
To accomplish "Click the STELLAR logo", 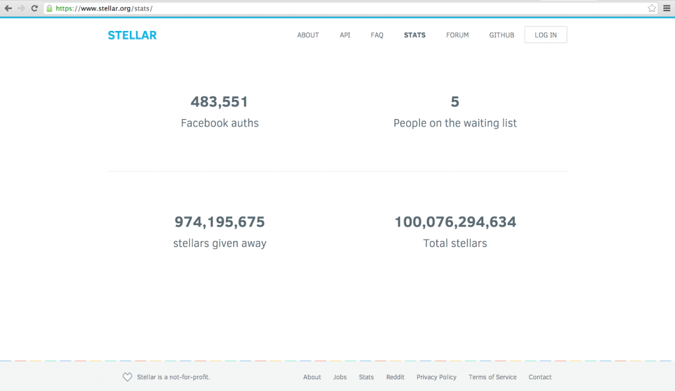I will click(x=132, y=35).
